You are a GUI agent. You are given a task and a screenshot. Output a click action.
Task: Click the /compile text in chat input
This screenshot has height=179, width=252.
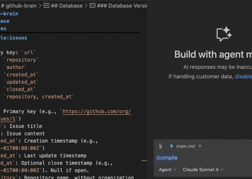pos(167,158)
